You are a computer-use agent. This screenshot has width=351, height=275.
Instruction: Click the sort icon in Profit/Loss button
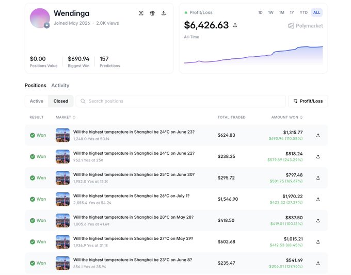tap(295, 101)
